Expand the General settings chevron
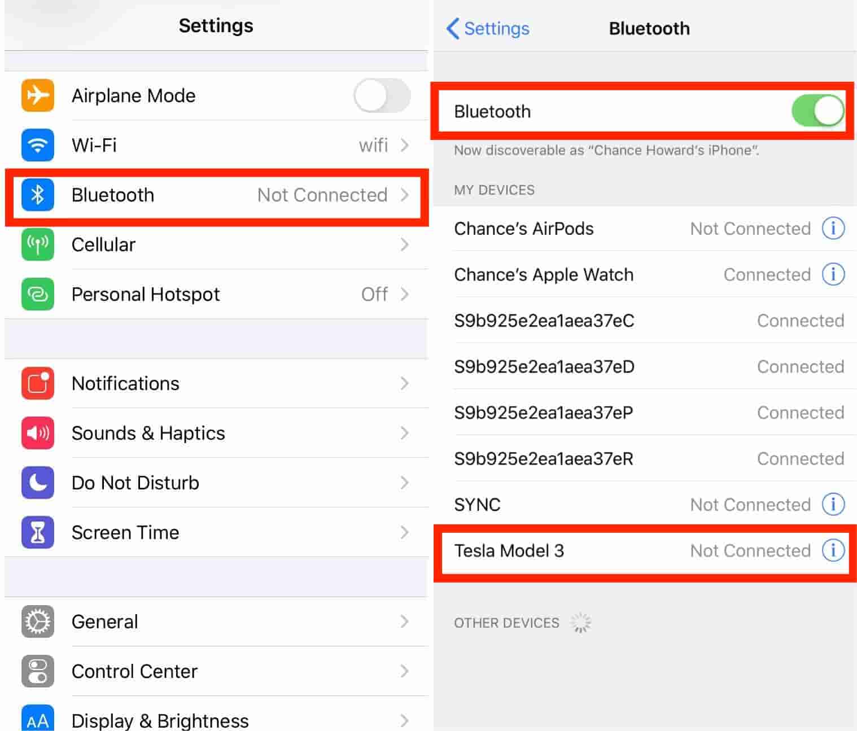This screenshot has height=731, width=857. [404, 621]
